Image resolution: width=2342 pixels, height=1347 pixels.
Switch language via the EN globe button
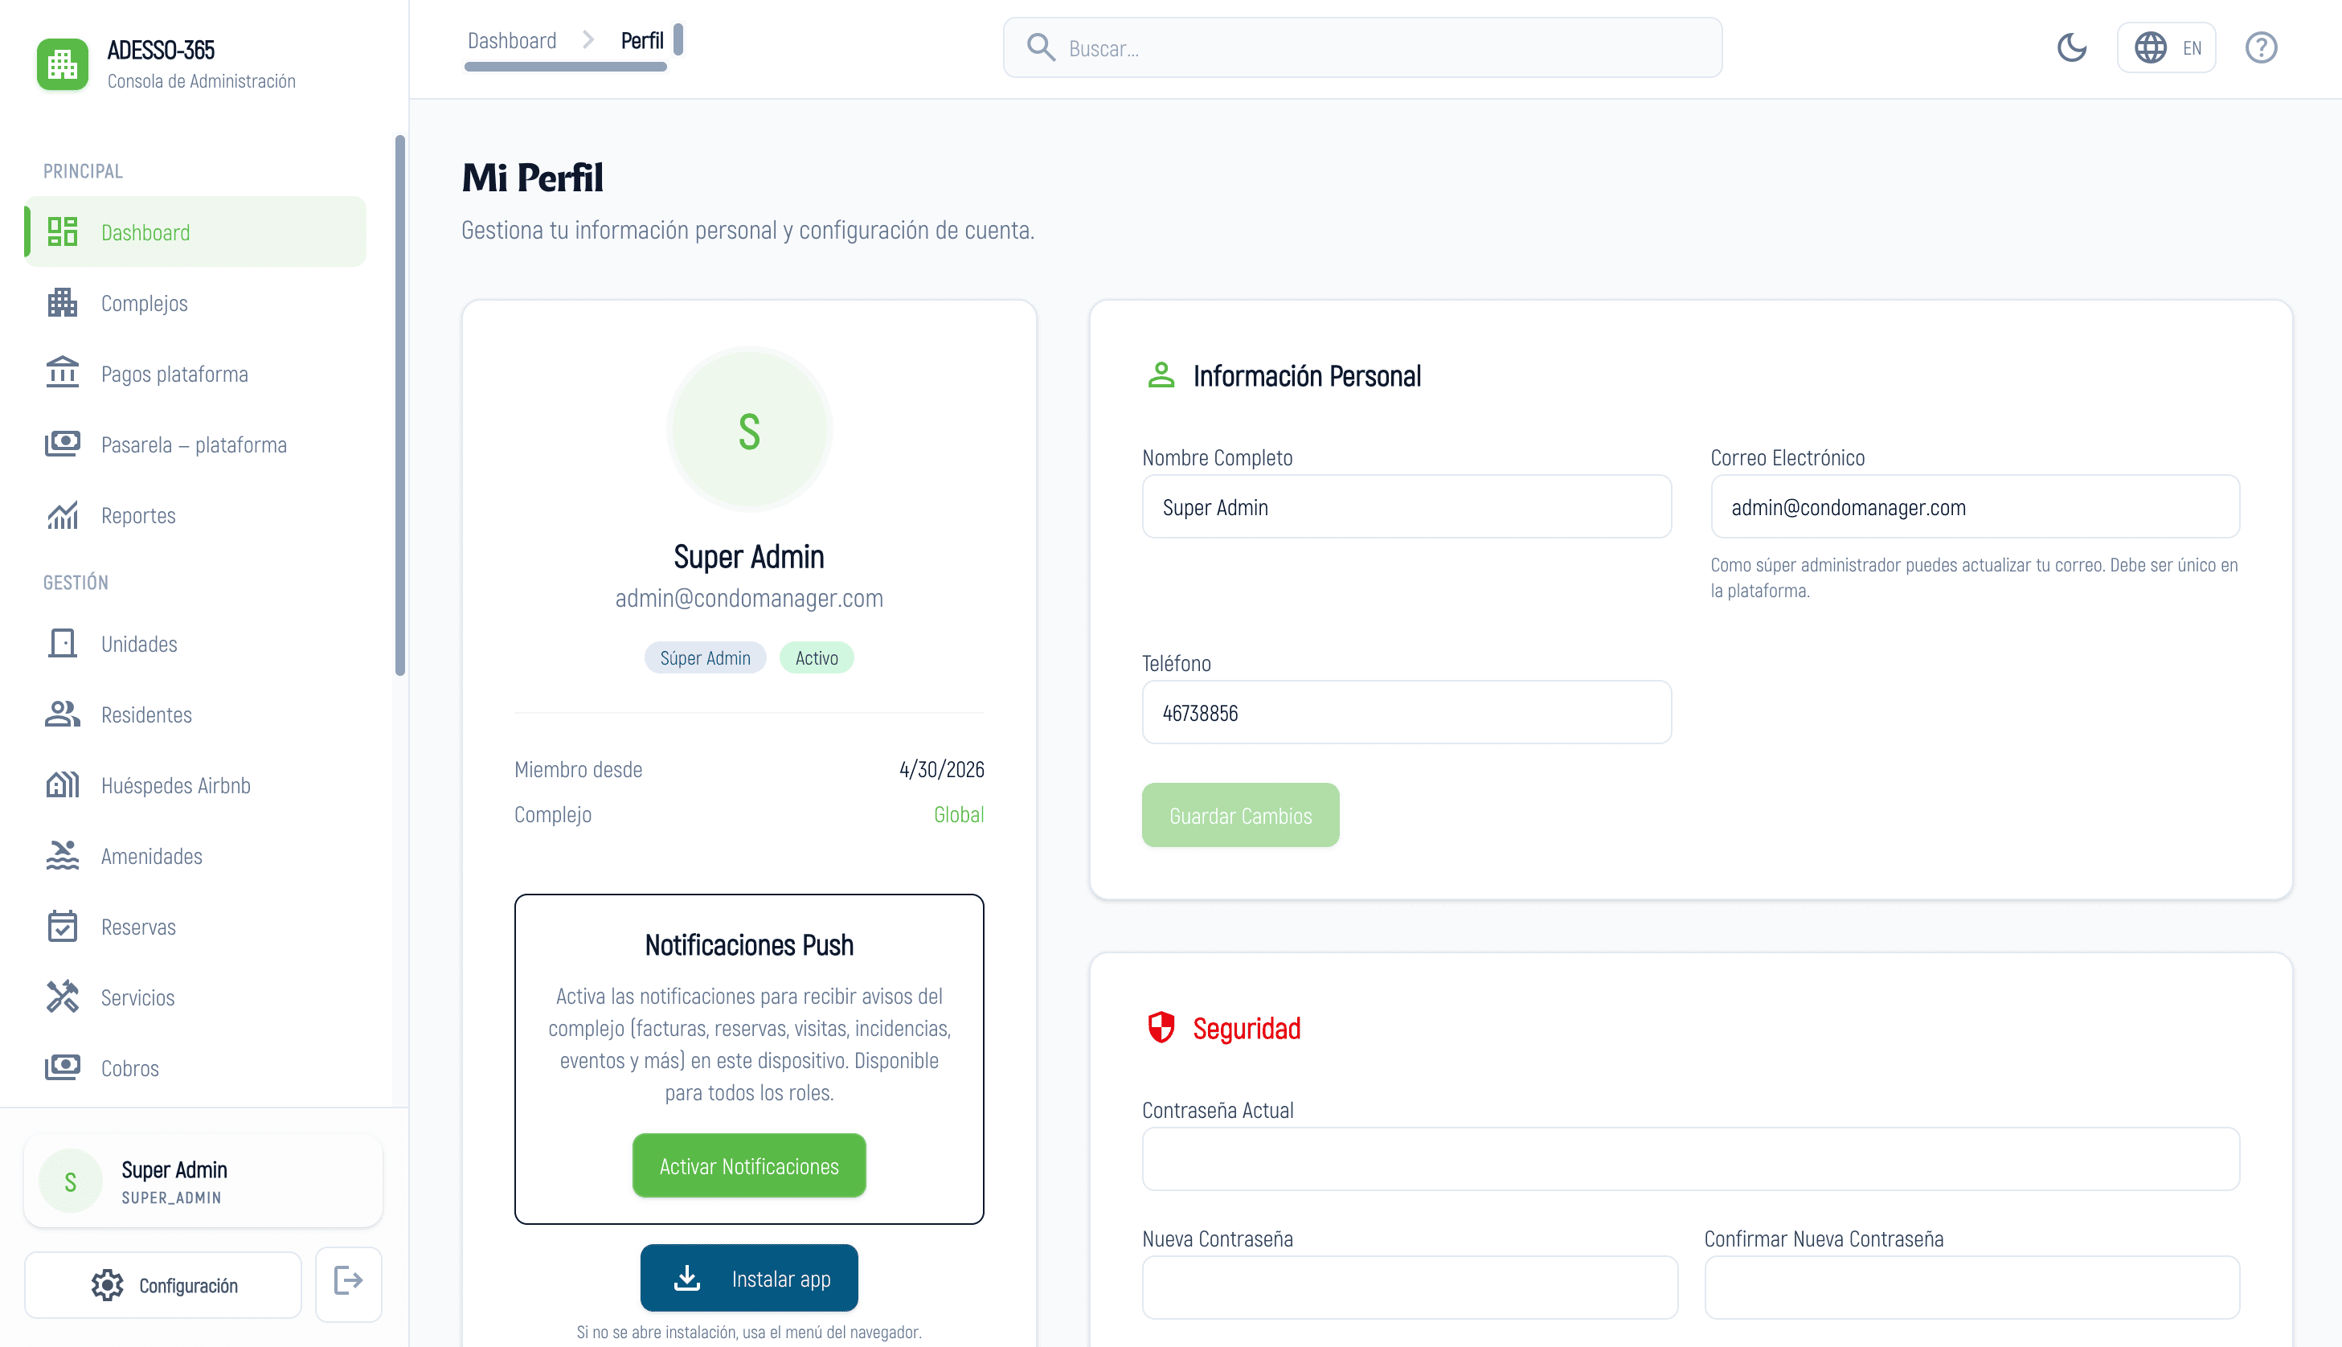(2166, 47)
